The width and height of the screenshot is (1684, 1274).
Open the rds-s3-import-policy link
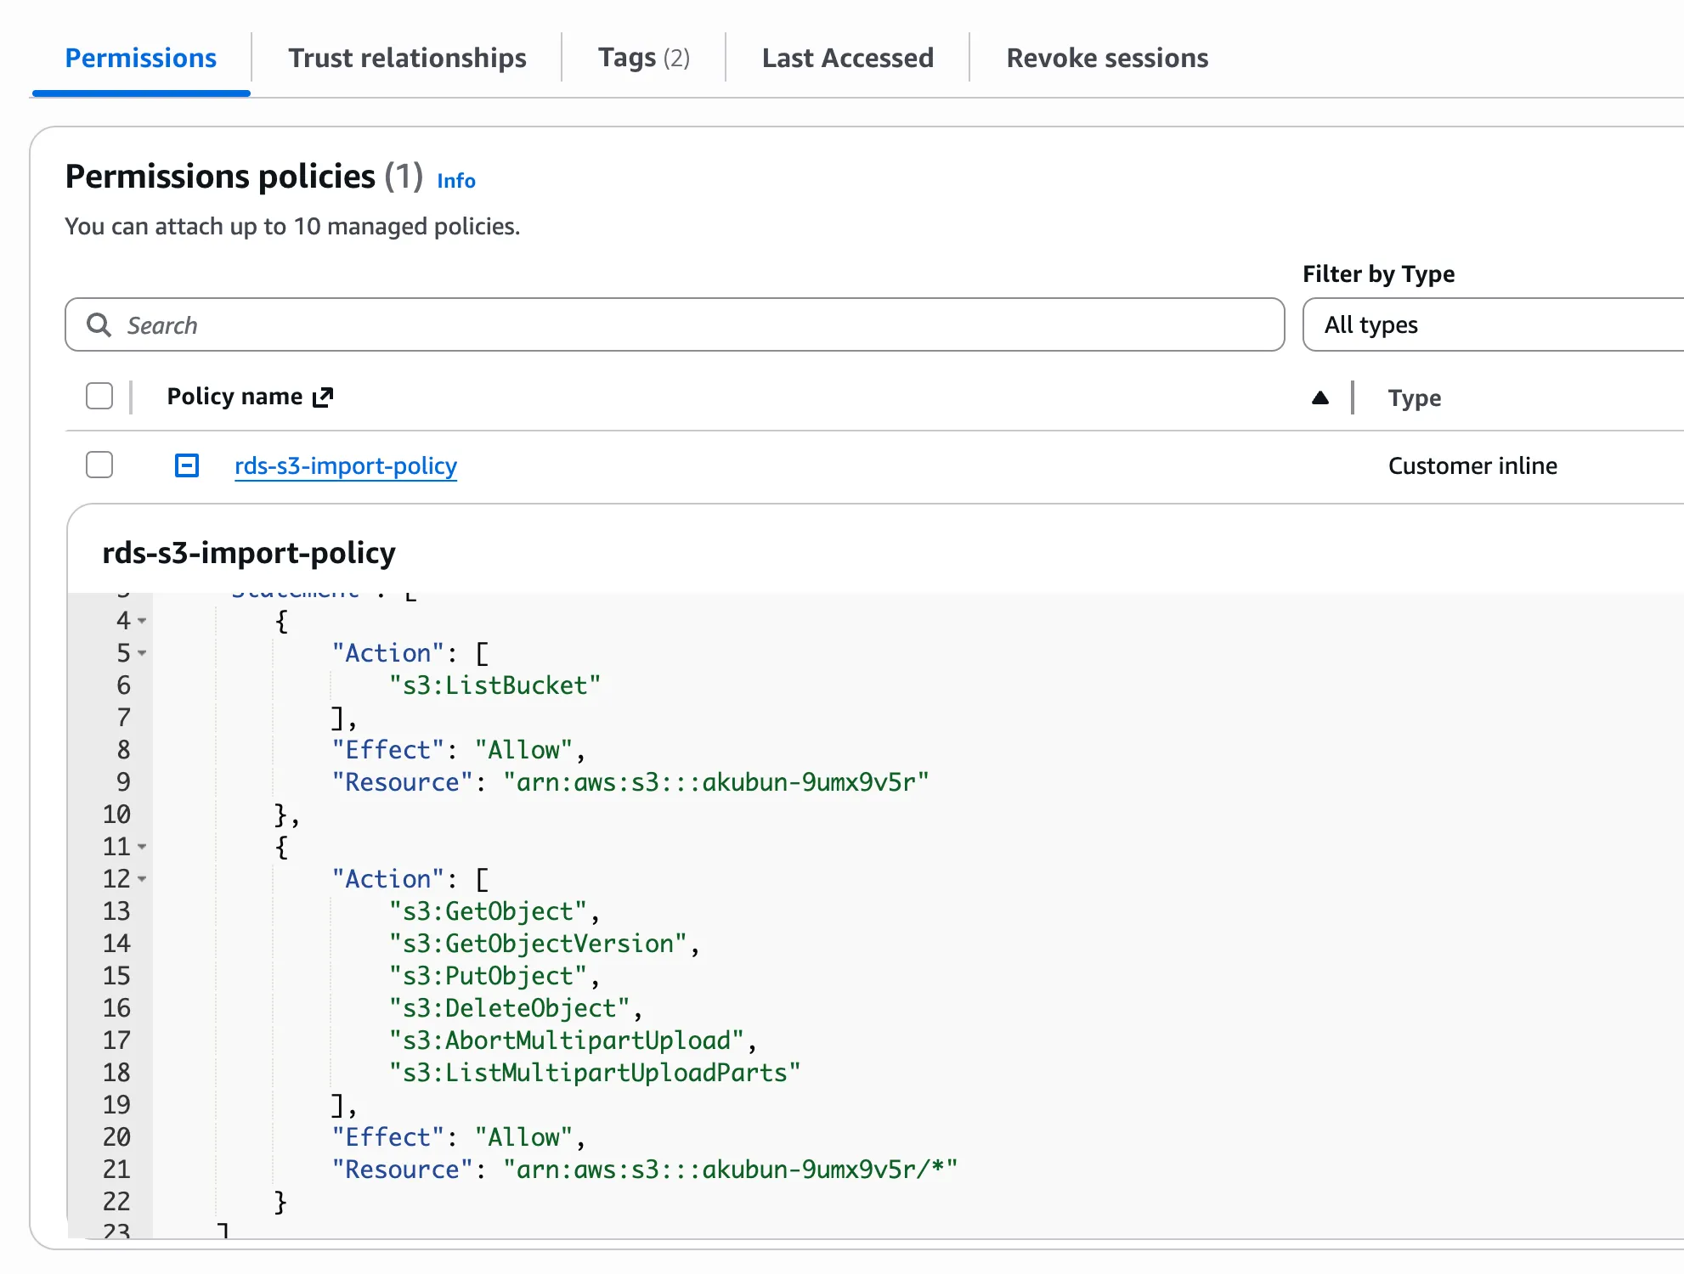click(x=345, y=465)
